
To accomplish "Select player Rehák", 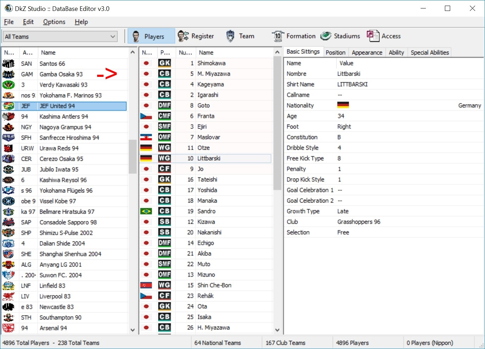I will point(206,296).
